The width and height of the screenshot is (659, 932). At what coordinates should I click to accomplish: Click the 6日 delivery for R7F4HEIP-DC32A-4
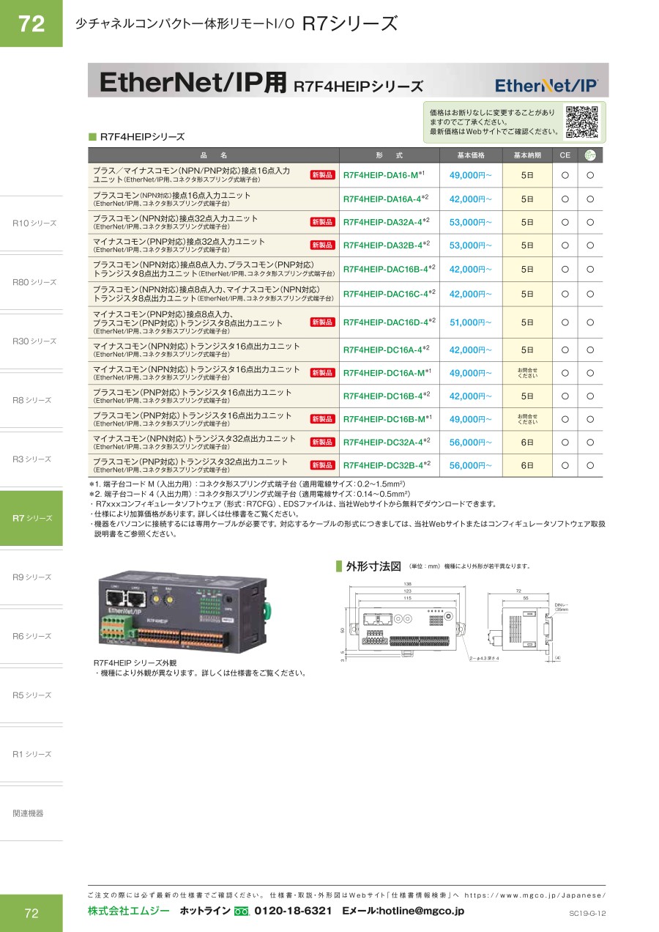(x=527, y=443)
